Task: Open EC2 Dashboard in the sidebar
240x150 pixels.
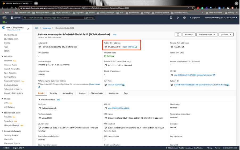Action: 11,35
